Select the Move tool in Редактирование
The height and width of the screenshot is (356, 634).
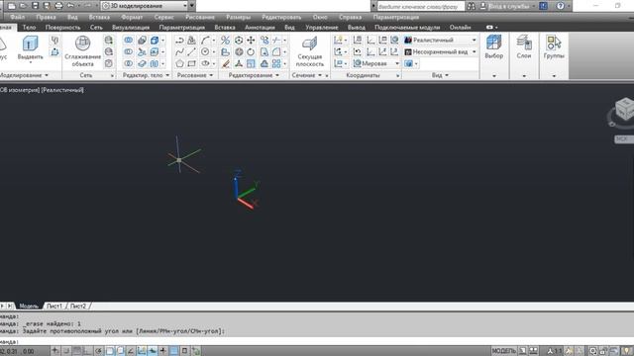251,41
